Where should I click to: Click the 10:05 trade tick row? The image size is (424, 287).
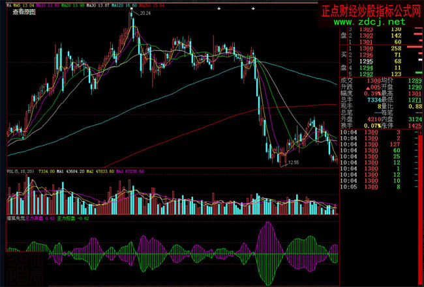(382, 187)
